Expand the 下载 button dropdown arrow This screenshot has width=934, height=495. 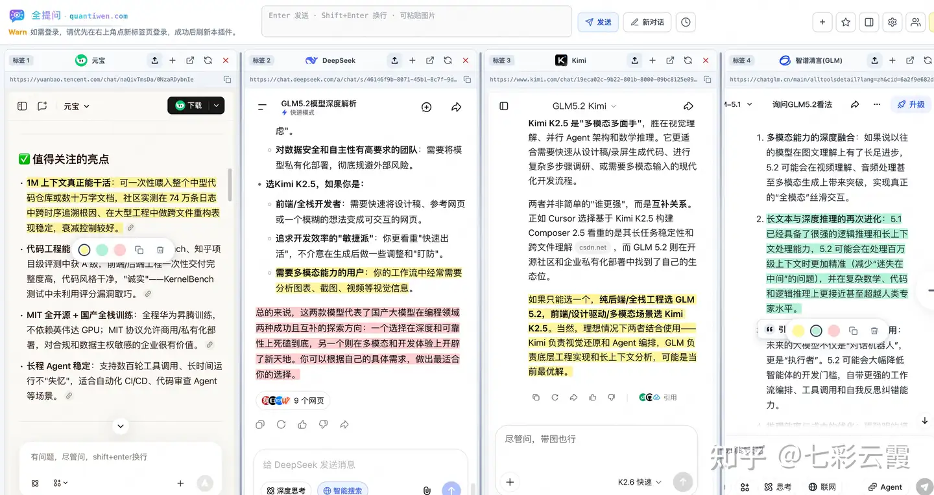[x=217, y=106]
